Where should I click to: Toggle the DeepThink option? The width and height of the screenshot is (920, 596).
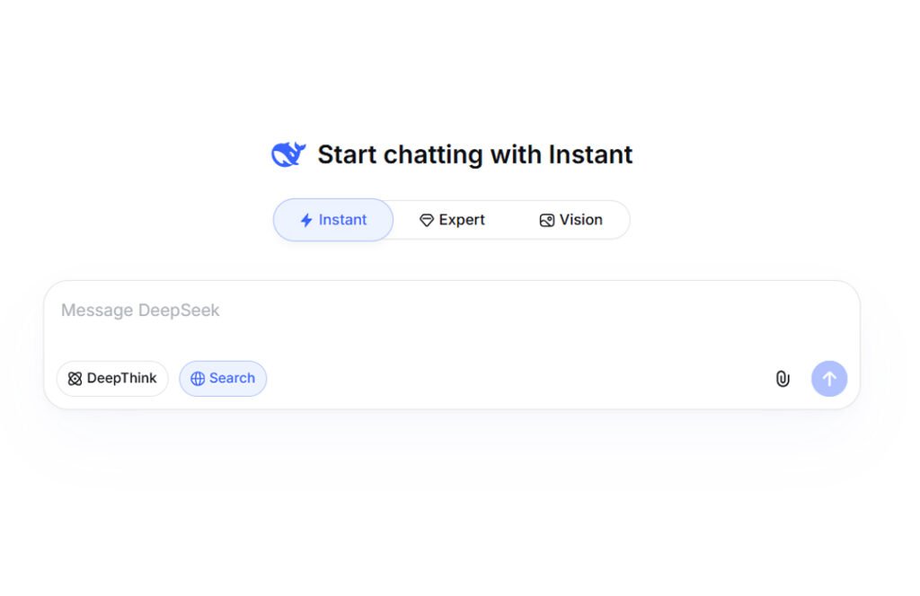pos(112,379)
